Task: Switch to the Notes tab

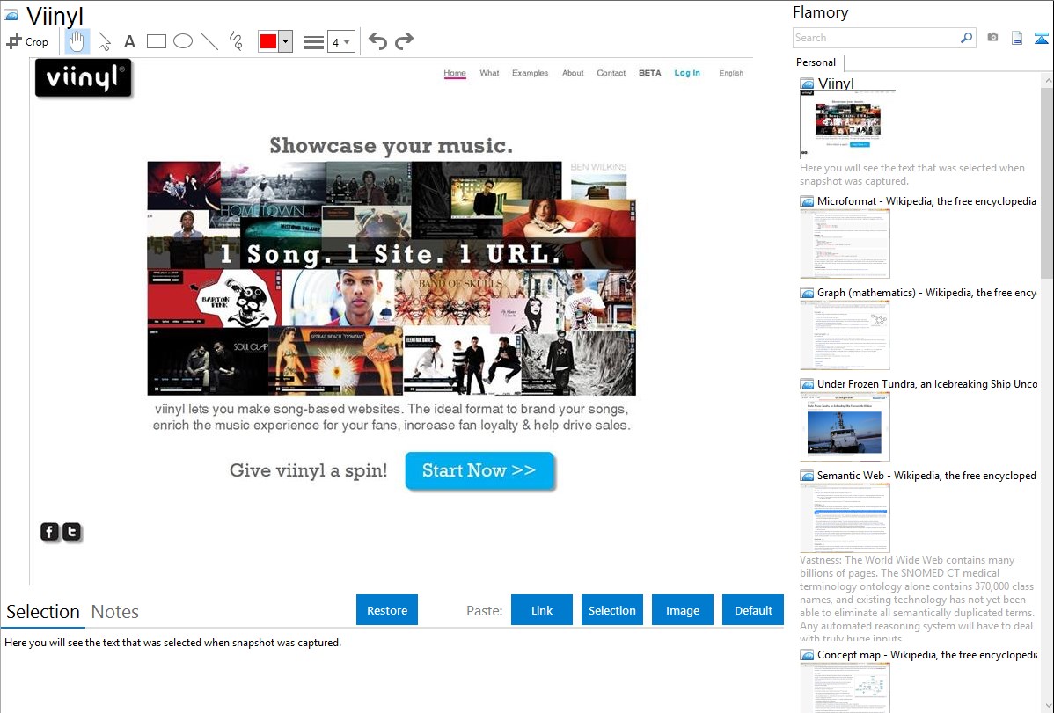Action: 115,612
